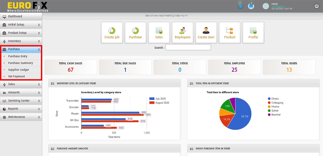
Task: Expand the Initial Setup sidebar menu
Action: point(21,25)
